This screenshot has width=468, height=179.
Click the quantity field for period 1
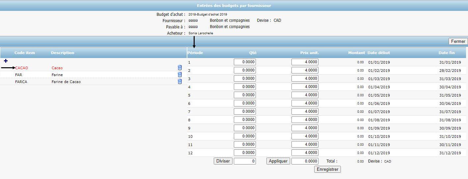pyautogui.click(x=245, y=62)
